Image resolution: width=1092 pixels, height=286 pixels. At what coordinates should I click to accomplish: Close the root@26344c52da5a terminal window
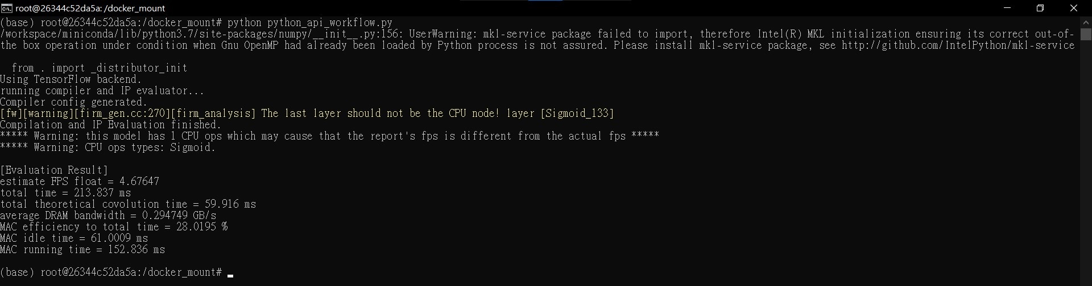[1074, 8]
